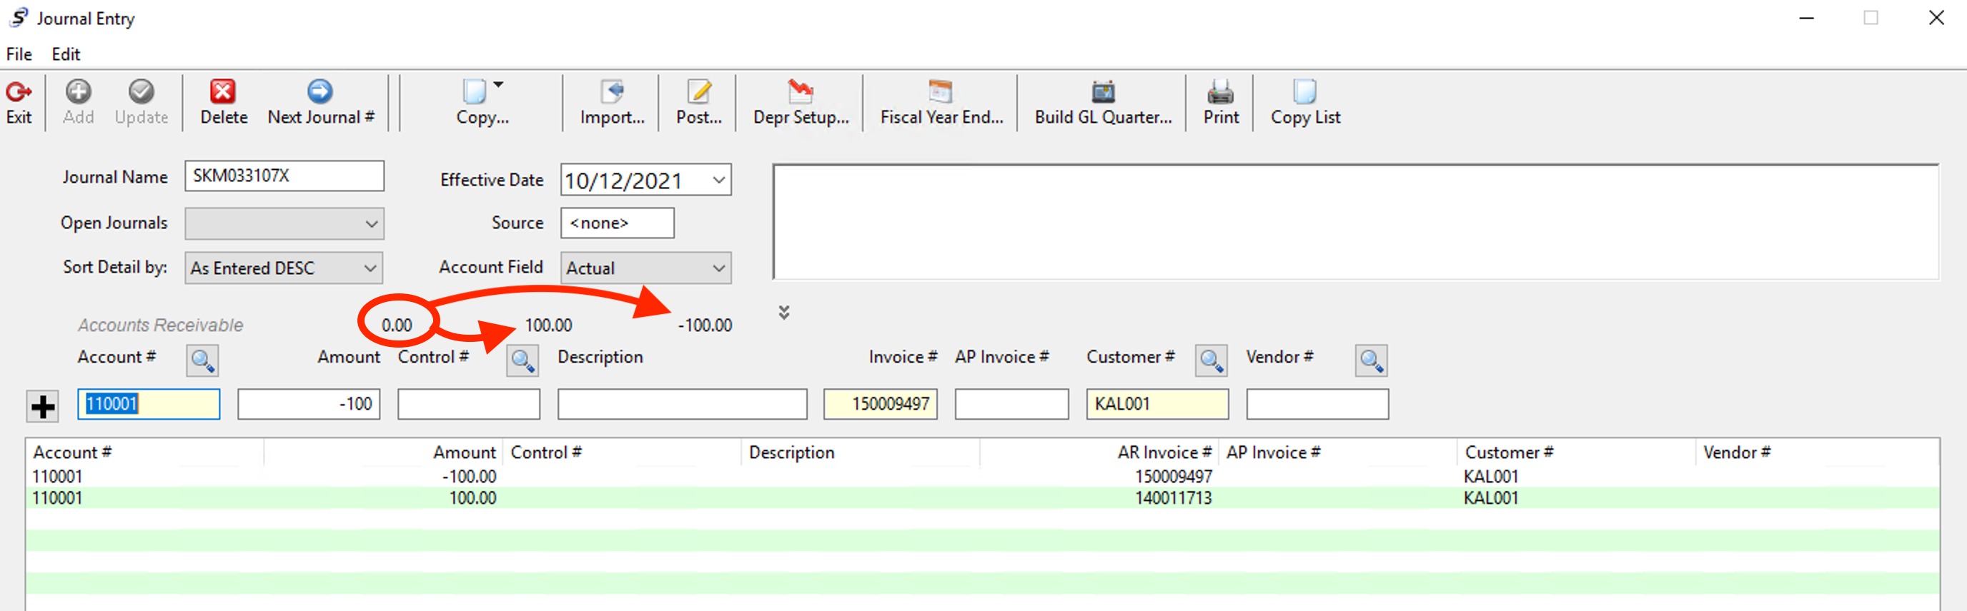1967x611 pixels.
Task: Click the Copy... toolbar icon
Action: pyautogui.click(x=475, y=91)
